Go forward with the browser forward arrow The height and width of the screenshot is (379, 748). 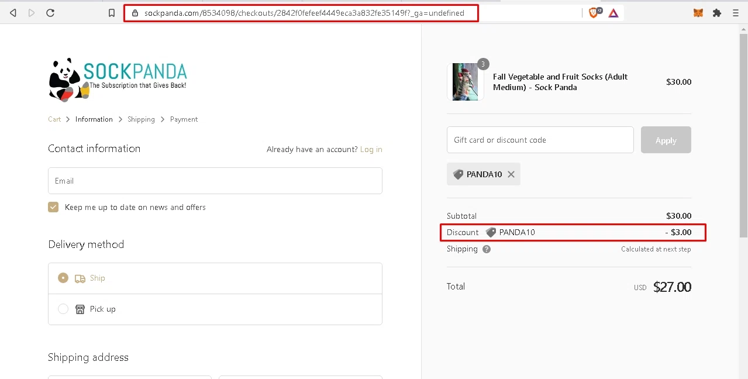point(32,13)
